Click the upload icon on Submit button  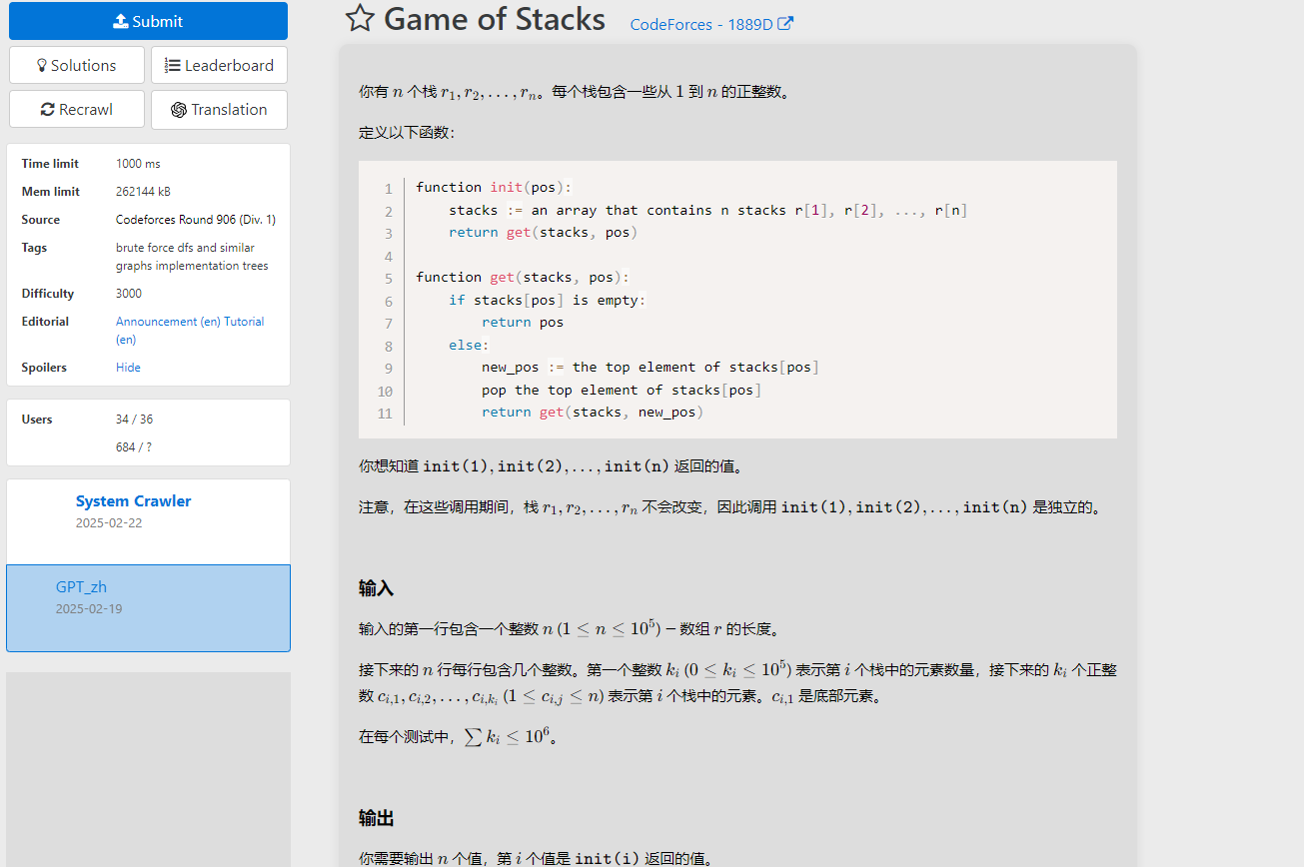pyautogui.click(x=120, y=21)
